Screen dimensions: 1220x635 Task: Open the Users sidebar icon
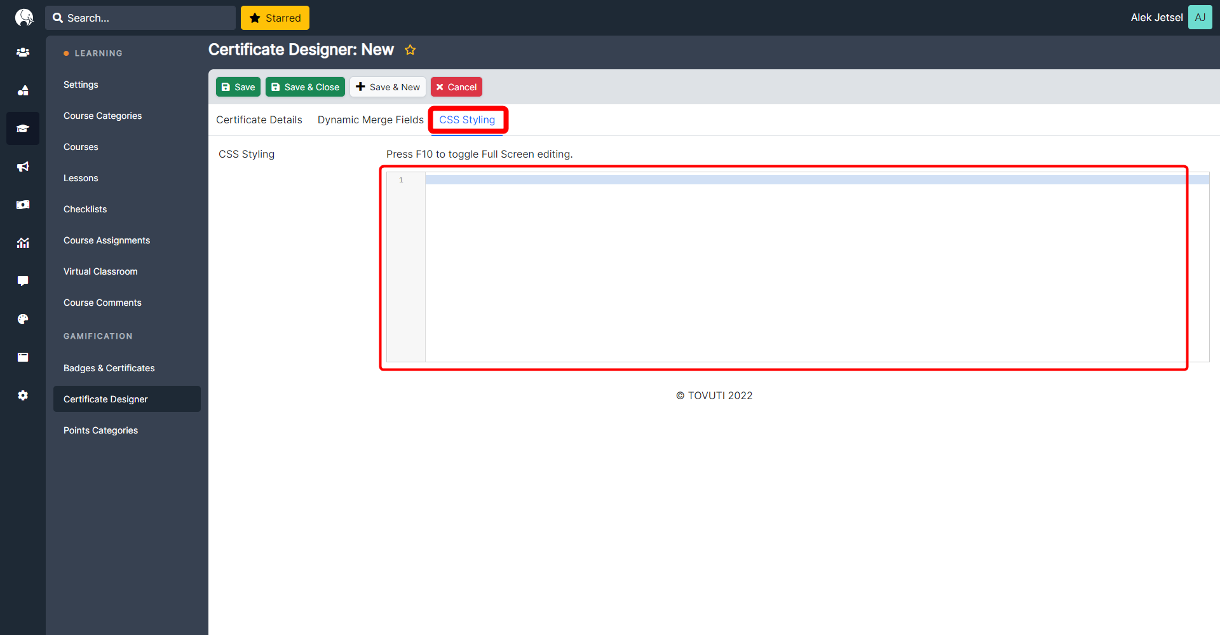[23, 52]
